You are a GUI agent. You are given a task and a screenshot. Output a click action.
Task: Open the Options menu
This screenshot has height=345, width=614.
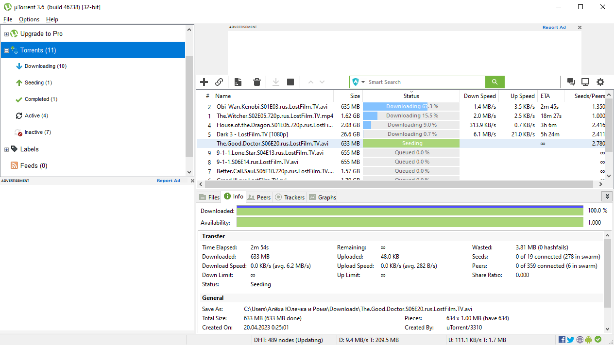pos(29,19)
